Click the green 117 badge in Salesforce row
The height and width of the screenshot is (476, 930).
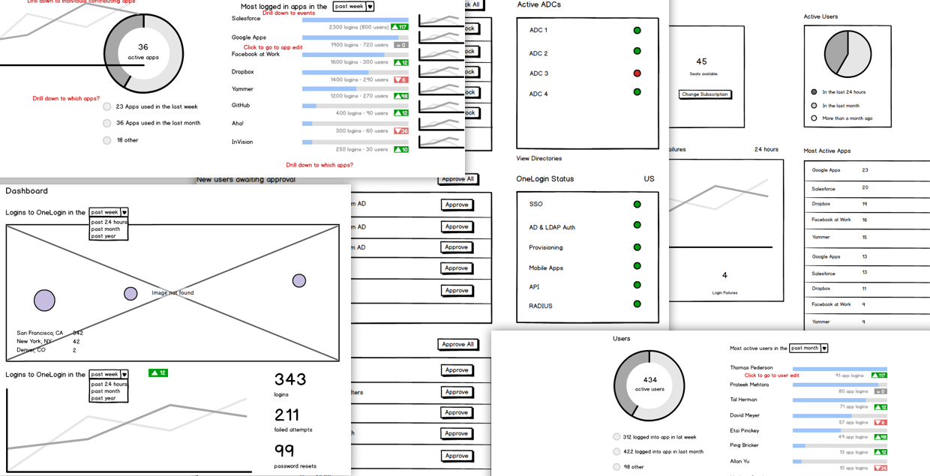click(400, 27)
